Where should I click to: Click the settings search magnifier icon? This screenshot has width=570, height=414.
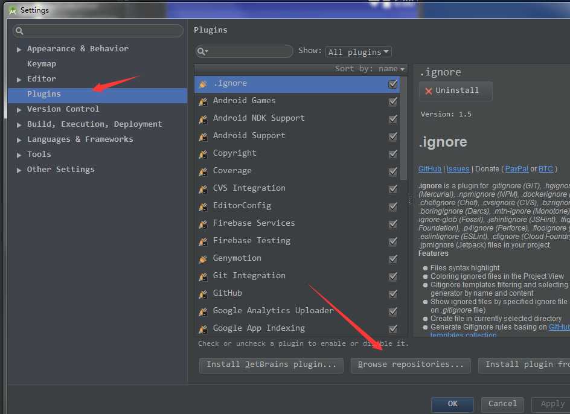pyautogui.click(x=20, y=31)
